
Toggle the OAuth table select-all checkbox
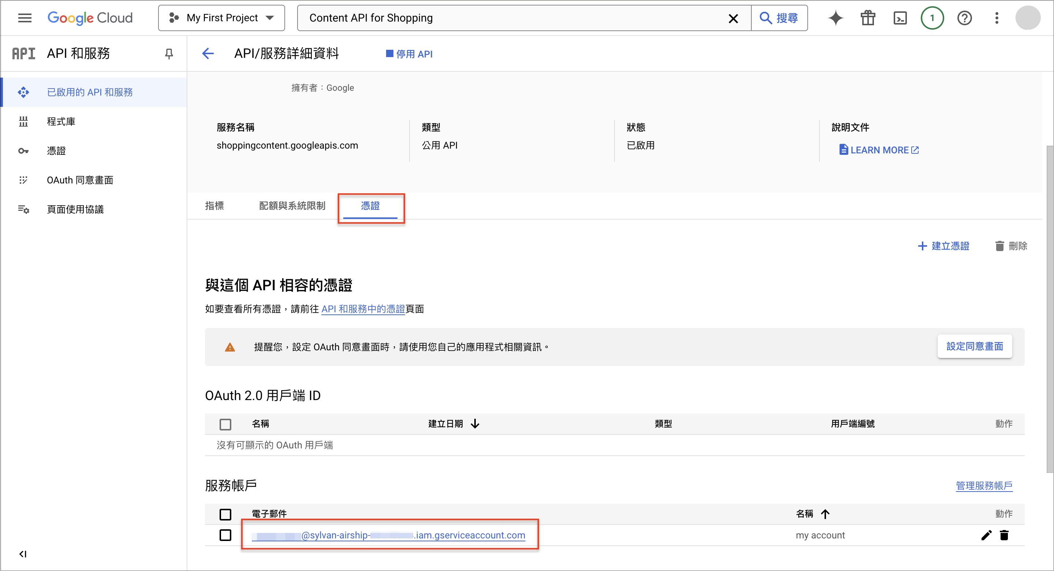click(x=225, y=424)
